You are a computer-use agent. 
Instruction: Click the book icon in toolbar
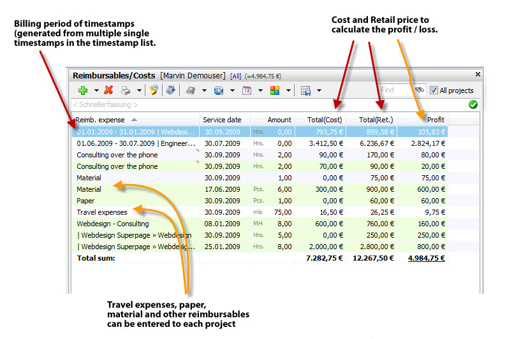click(x=191, y=90)
